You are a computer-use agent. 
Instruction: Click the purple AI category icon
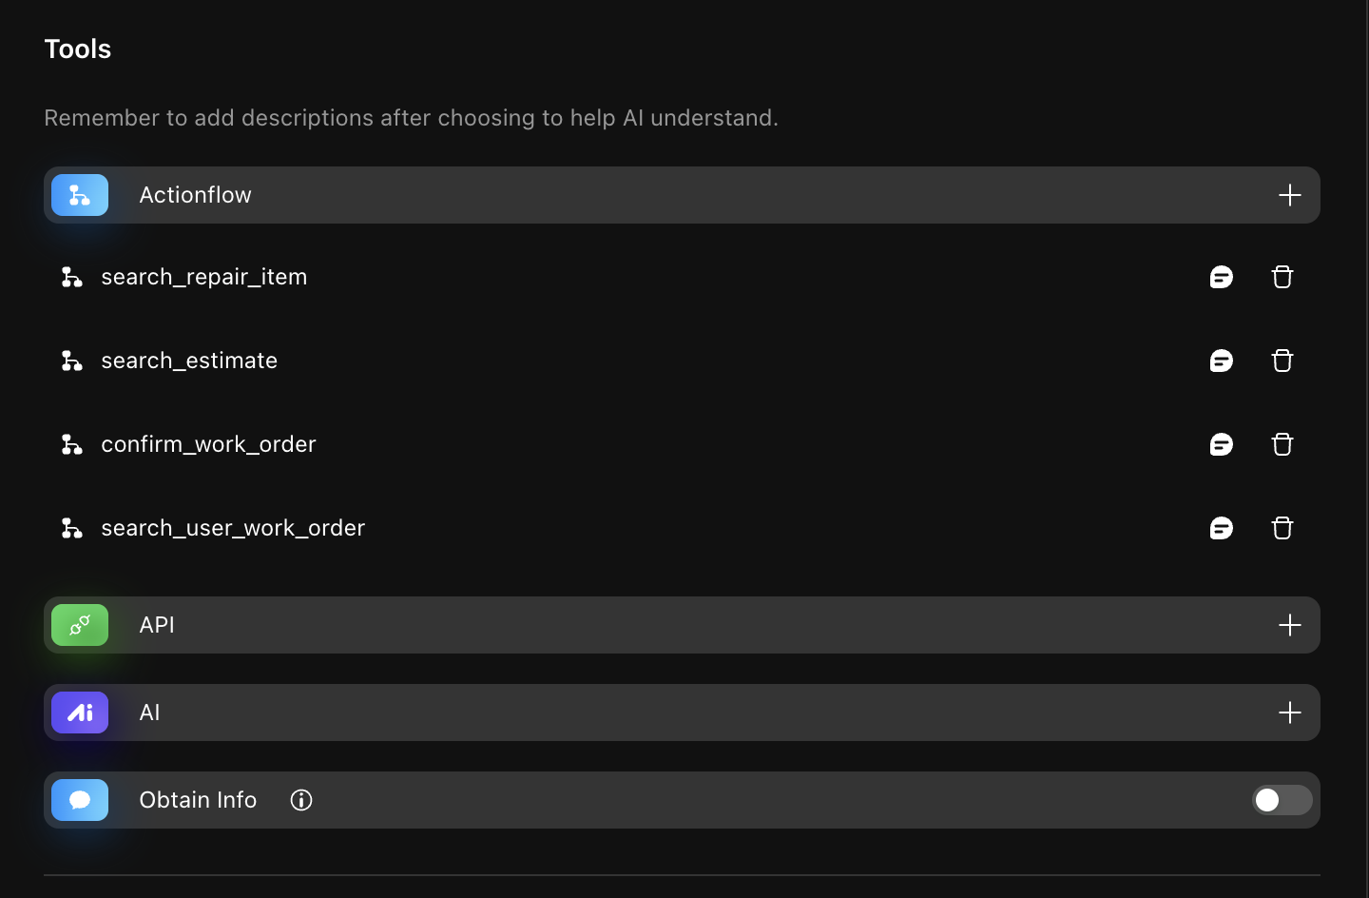(x=80, y=713)
